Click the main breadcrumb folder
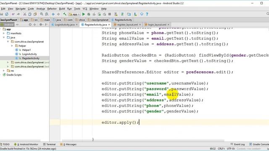The height and width of the screenshot is (151, 269). pos(45,20)
